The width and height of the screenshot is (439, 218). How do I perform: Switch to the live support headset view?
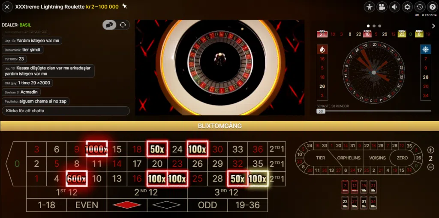pos(123,25)
